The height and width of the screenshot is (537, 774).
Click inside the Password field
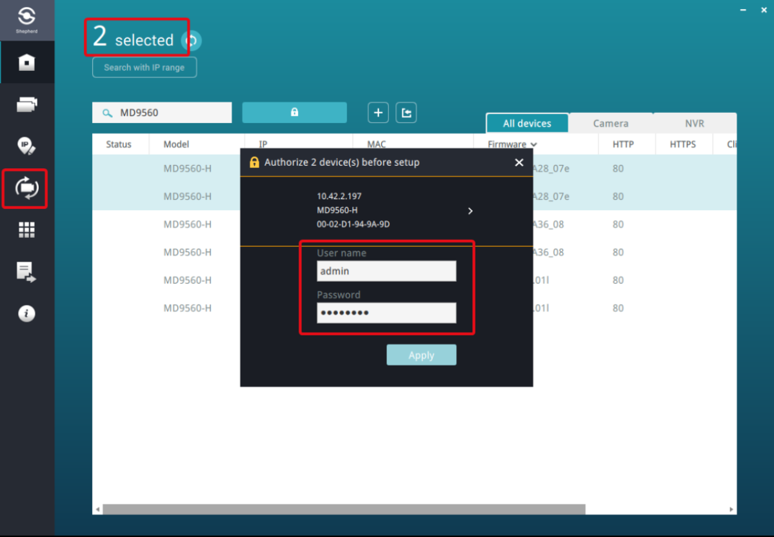(386, 313)
